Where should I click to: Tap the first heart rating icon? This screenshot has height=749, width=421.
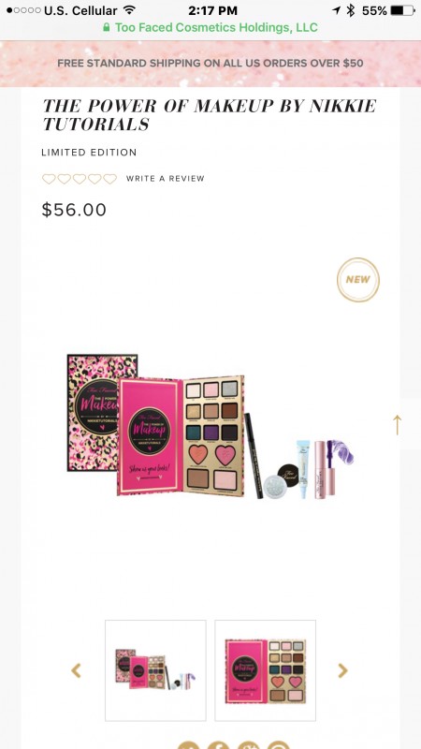click(x=49, y=179)
